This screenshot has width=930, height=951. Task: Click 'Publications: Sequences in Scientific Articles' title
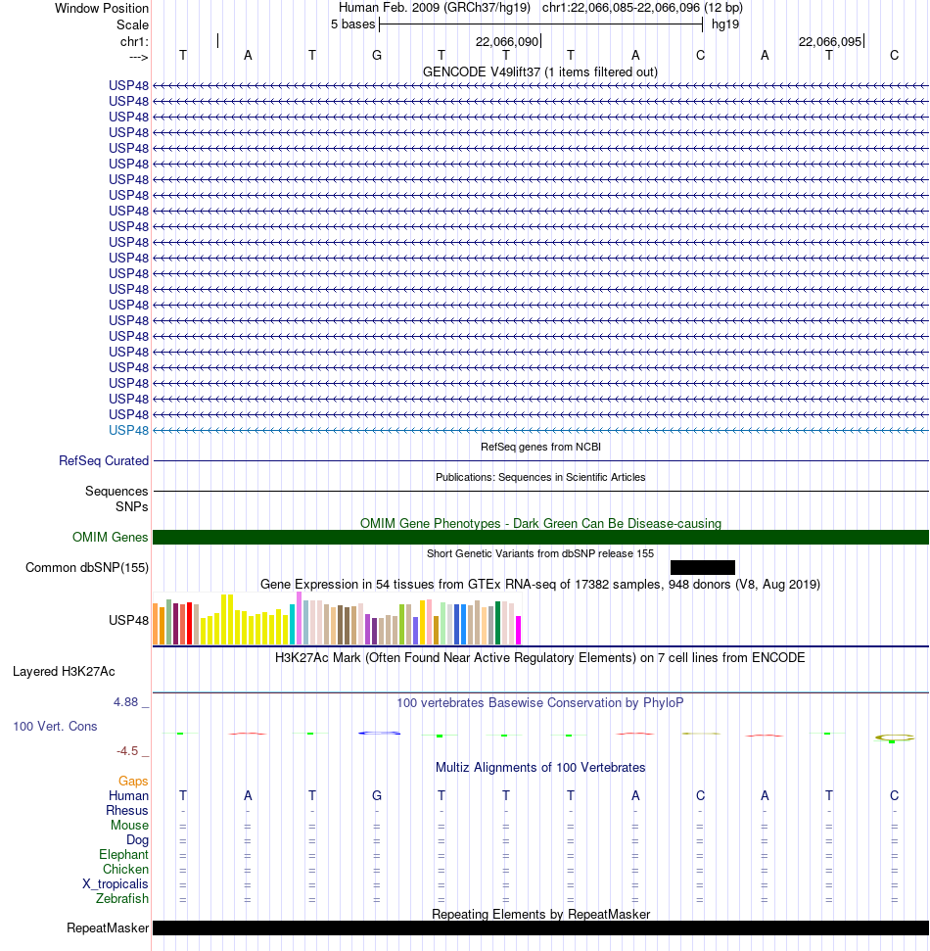540,477
